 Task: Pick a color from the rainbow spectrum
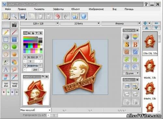click(30, 40)
